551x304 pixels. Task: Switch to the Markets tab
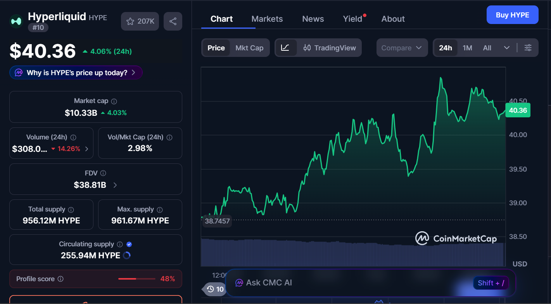coord(267,19)
